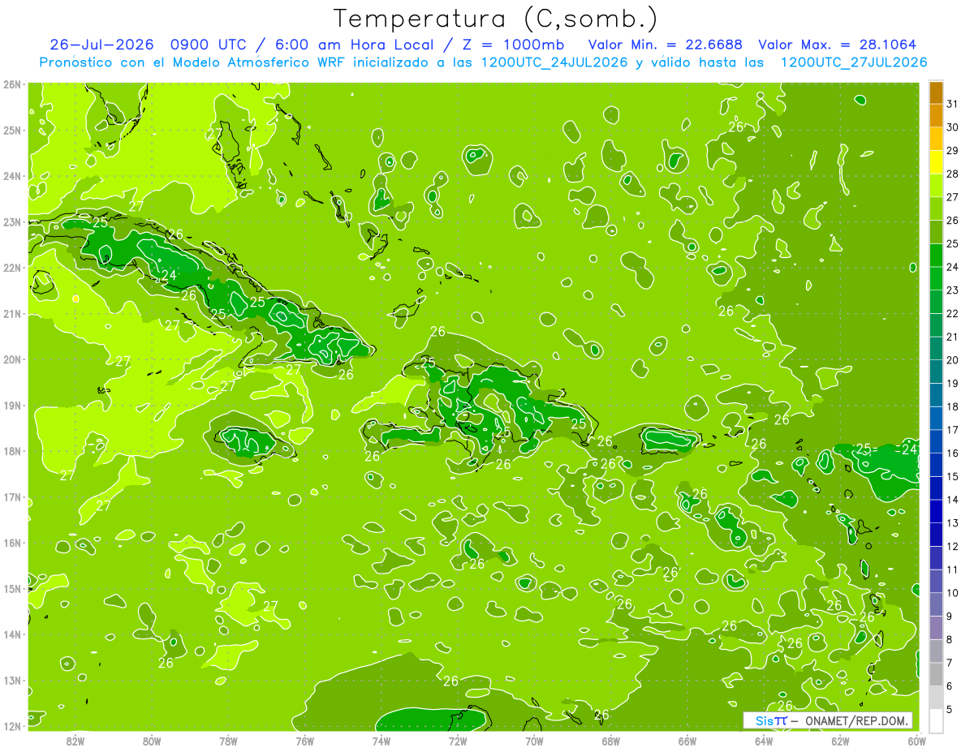Click the "18N" latitude axis label
Image resolution: width=974 pixels, height=752 pixels.
pyautogui.click(x=12, y=451)
